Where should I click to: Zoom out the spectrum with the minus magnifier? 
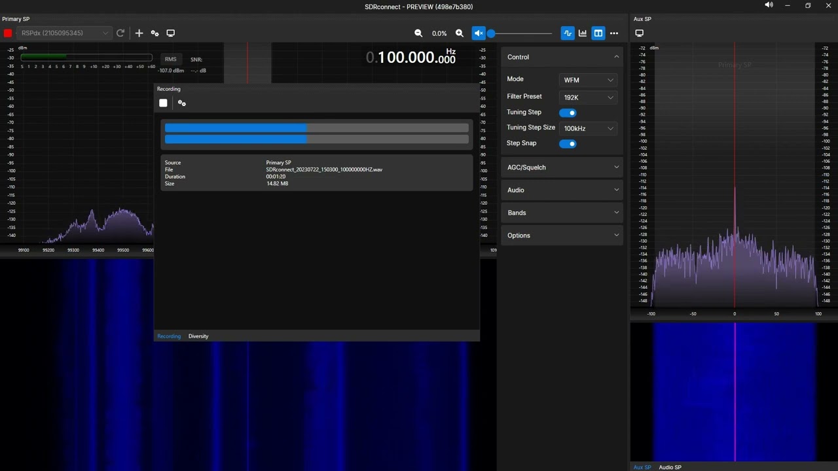[418, 33]
